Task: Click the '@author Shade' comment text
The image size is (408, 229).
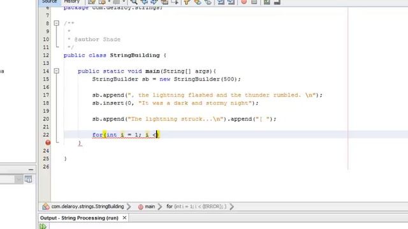Action: point(98,39)
